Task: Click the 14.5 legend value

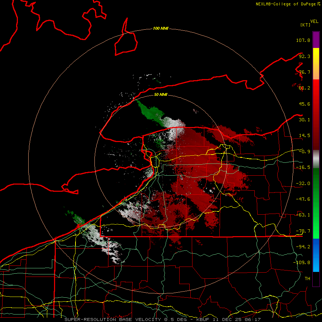Action: click(304, 136)
